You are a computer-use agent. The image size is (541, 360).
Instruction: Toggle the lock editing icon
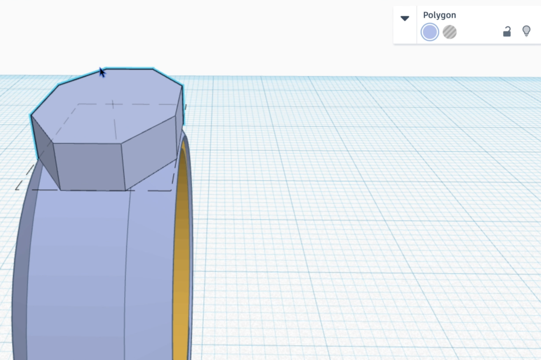507,31
